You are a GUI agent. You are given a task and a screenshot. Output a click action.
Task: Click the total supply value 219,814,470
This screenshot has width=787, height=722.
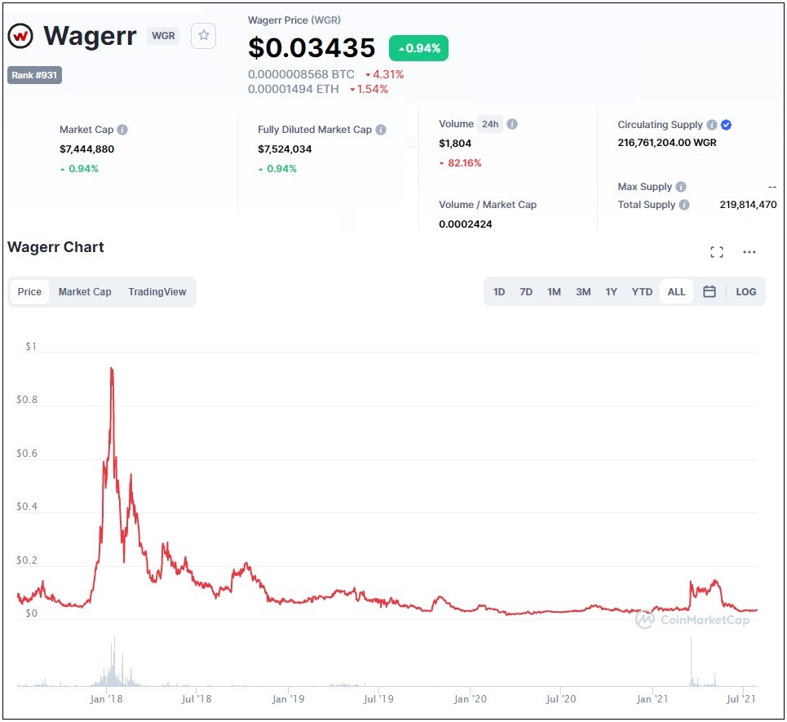pyautogui.click(x=748, y=205)
